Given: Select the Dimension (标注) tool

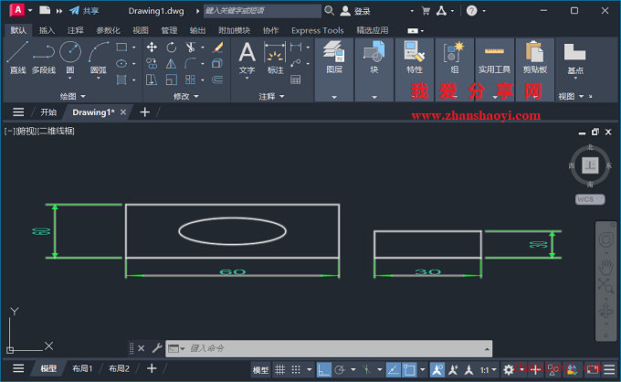Looking at the screenshot, I should pyautogui.click(x=275, y=58).
